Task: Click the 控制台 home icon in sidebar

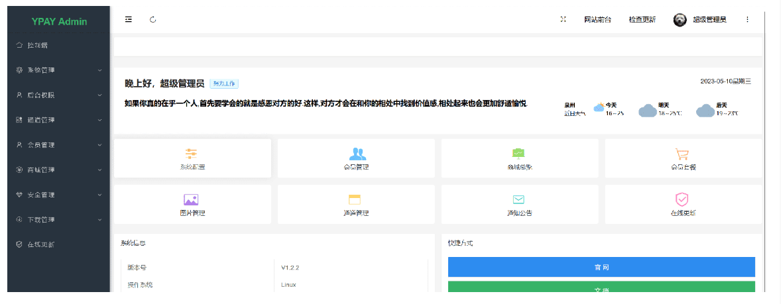Action: tap(19, 45)
